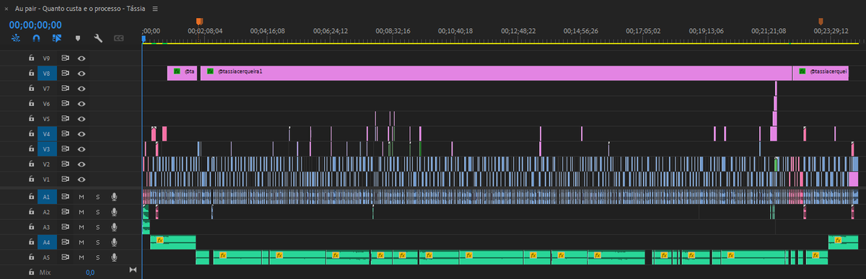Click the Mix track volume value 0,0
The height and width of the screenshot is (279, 866).
coord(90,272)
